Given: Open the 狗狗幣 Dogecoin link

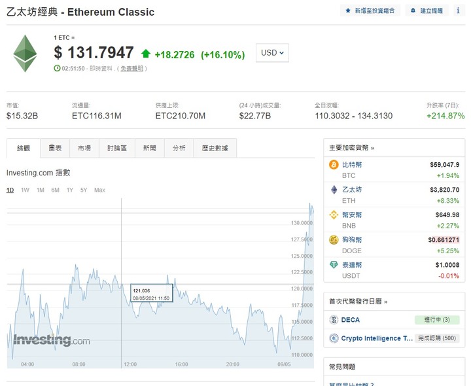Looking at the screenshot, I should tap(352, 239).
